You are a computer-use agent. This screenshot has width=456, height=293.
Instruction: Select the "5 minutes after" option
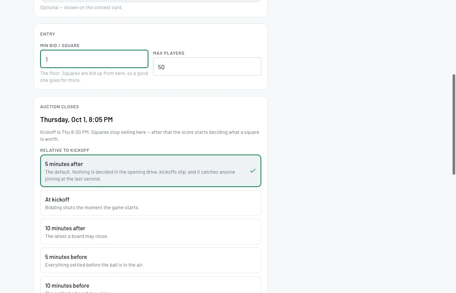click(151, 171)
